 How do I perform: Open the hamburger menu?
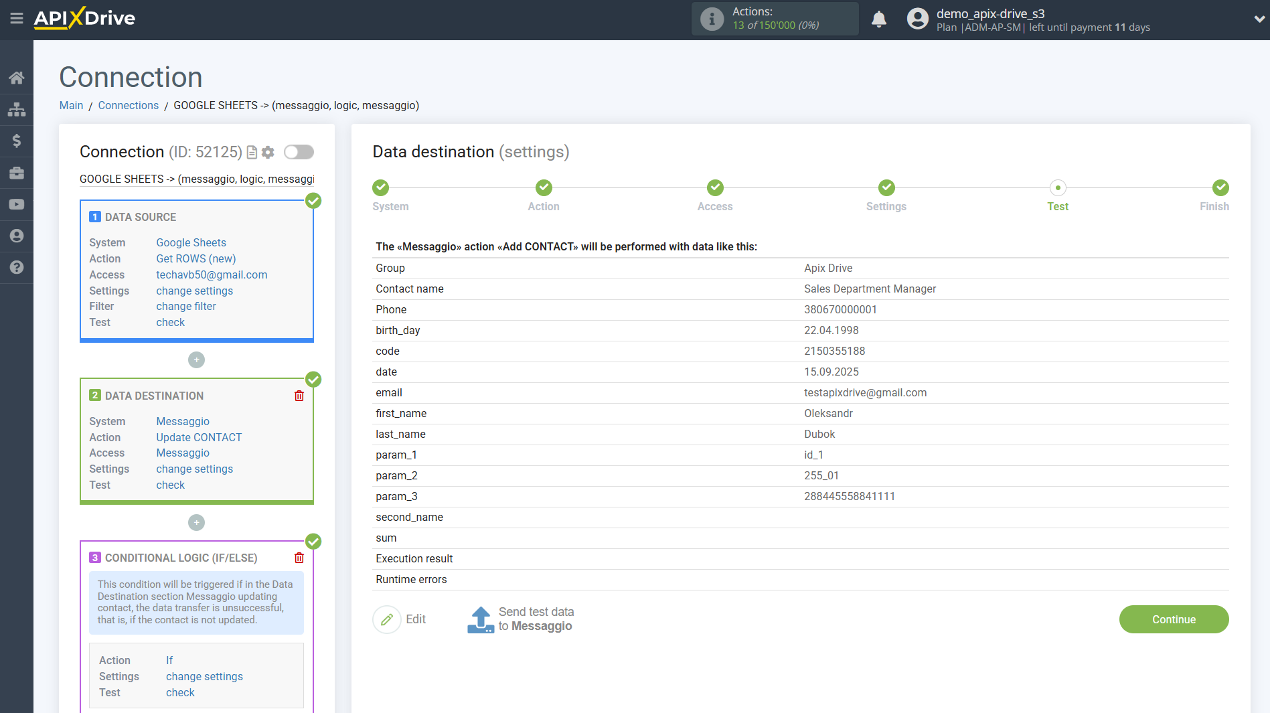pos(17,18)
